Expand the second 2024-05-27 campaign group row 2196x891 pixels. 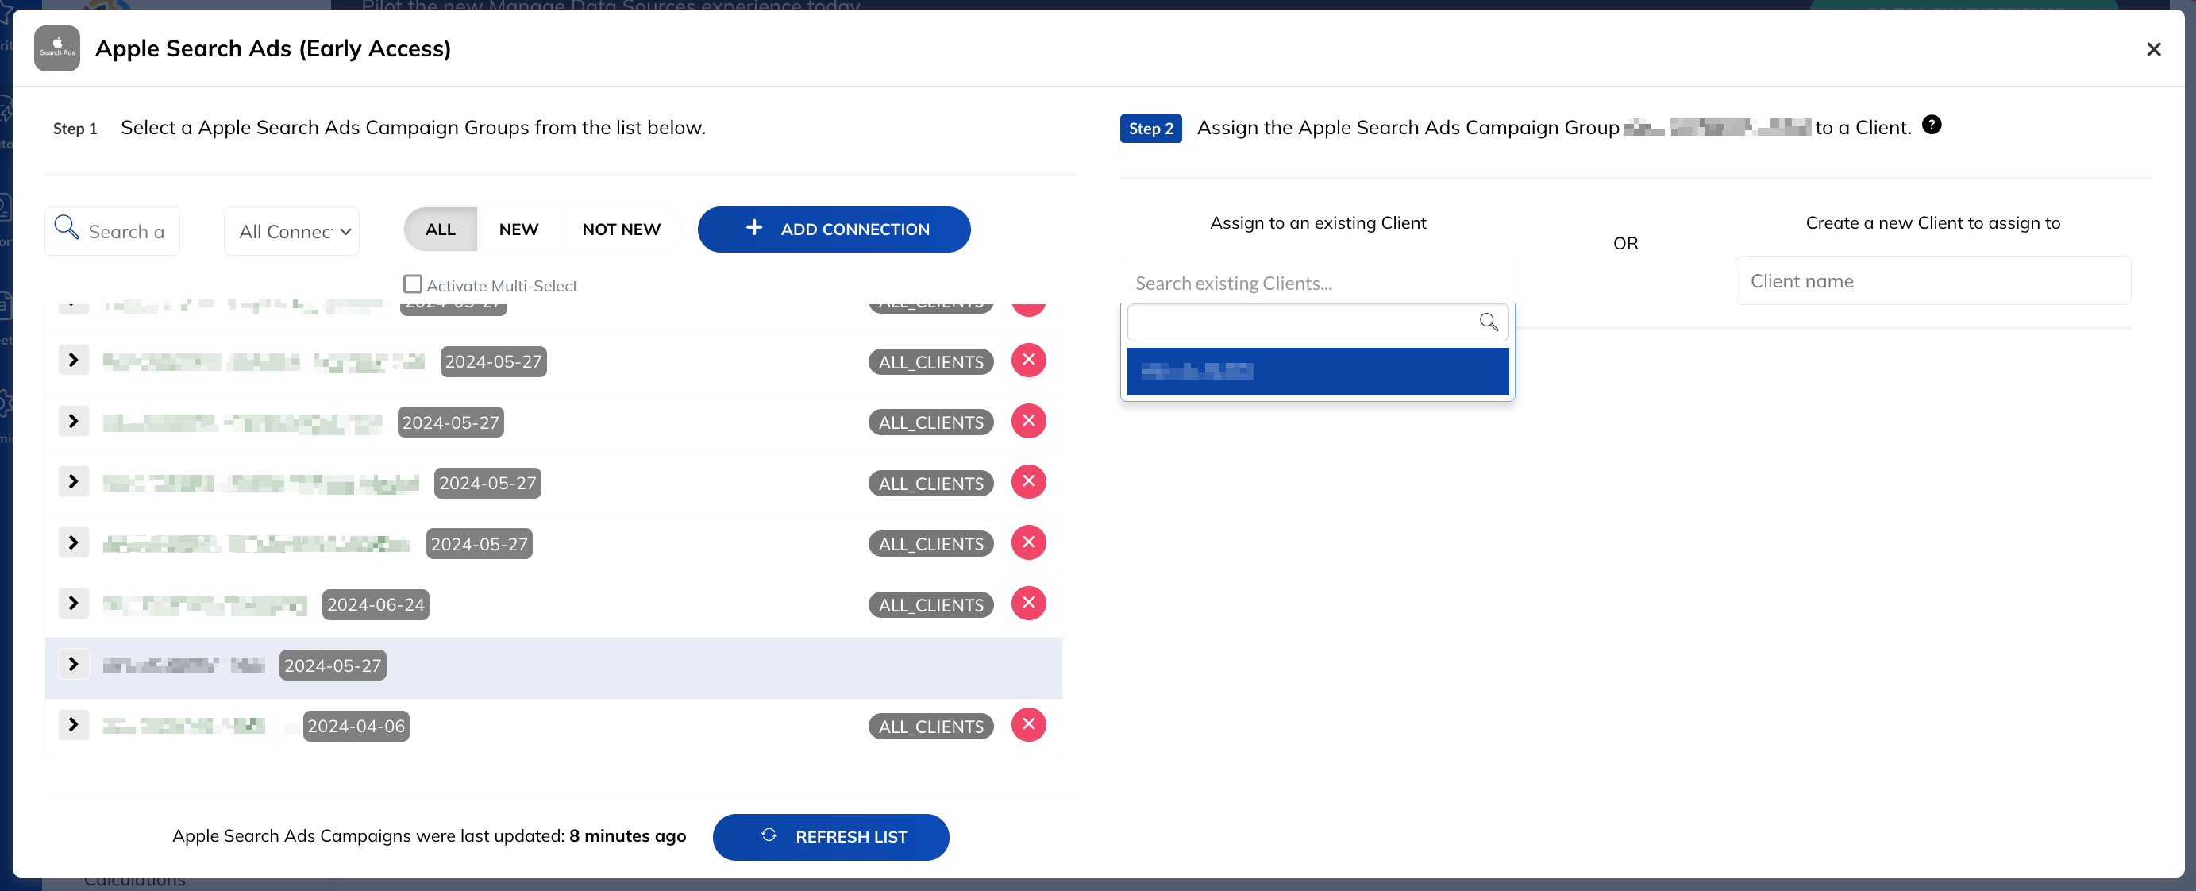pyautogui.click(x=73, y=420)
